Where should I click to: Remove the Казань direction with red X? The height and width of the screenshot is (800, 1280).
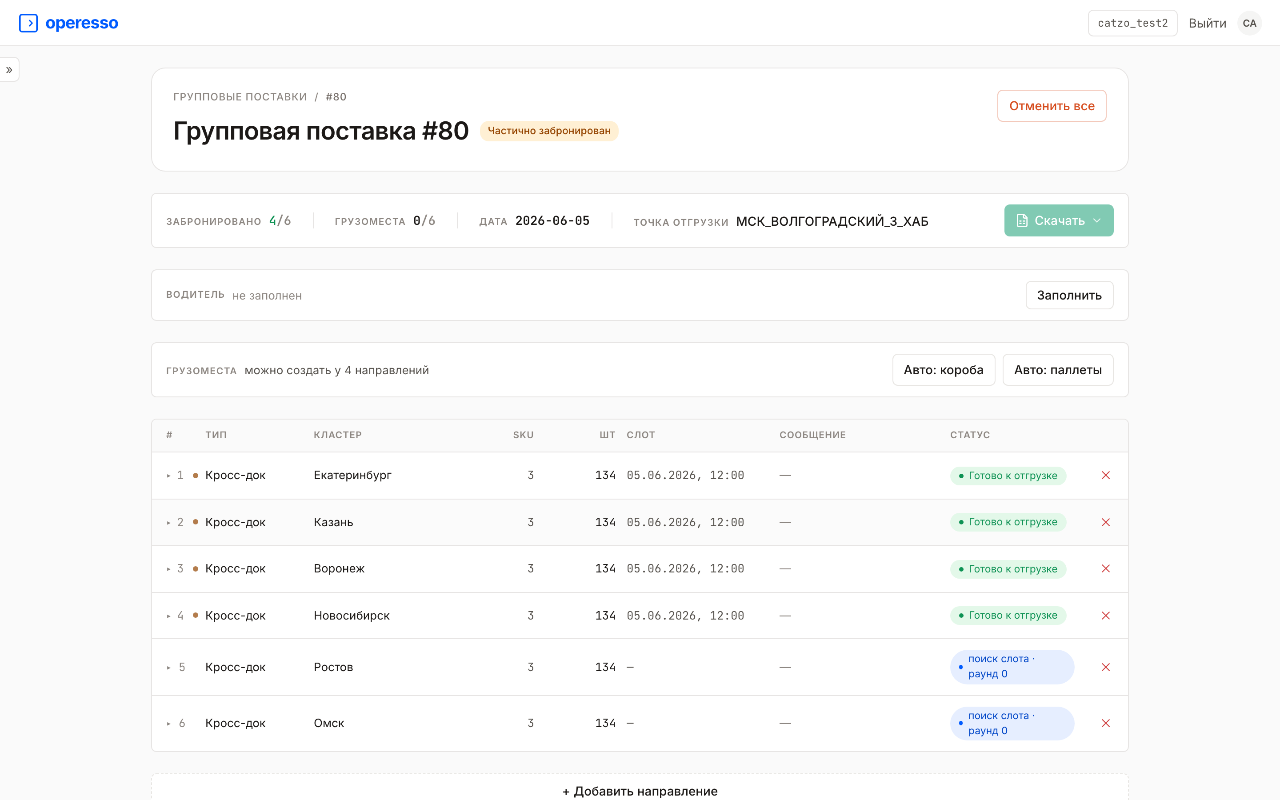tap(1105, 522)
